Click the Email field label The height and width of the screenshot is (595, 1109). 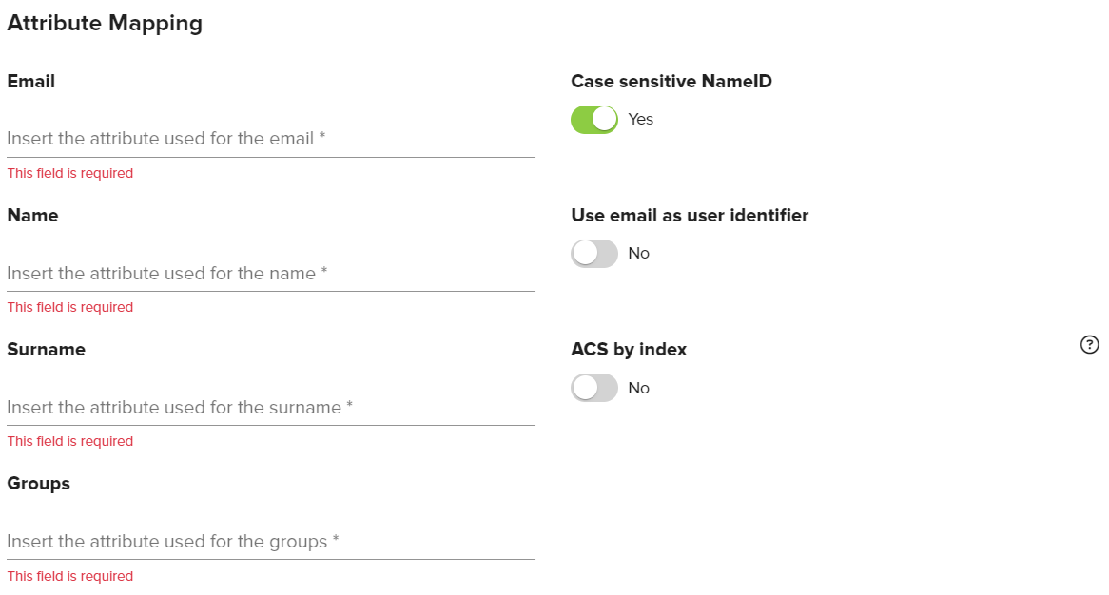[31, 82]
